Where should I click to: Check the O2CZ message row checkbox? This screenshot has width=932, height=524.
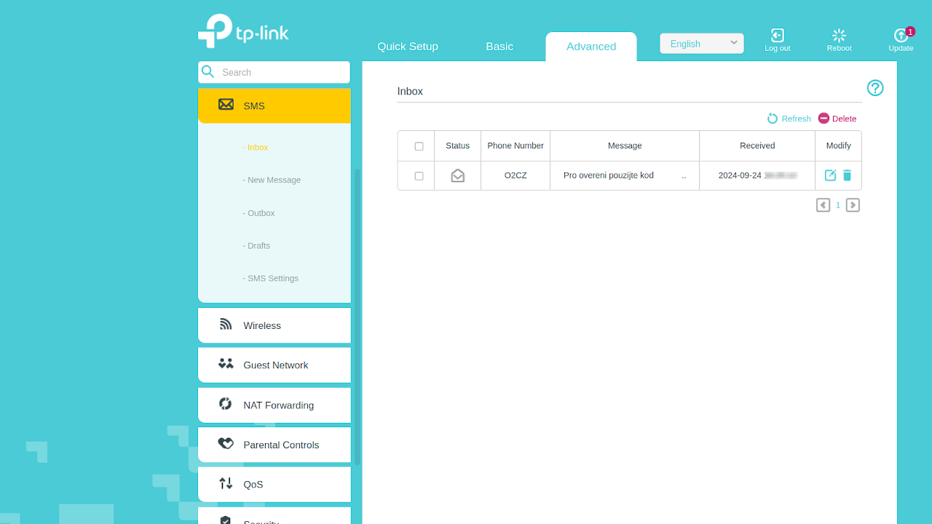pyautogui.click(x=419, y=176)
